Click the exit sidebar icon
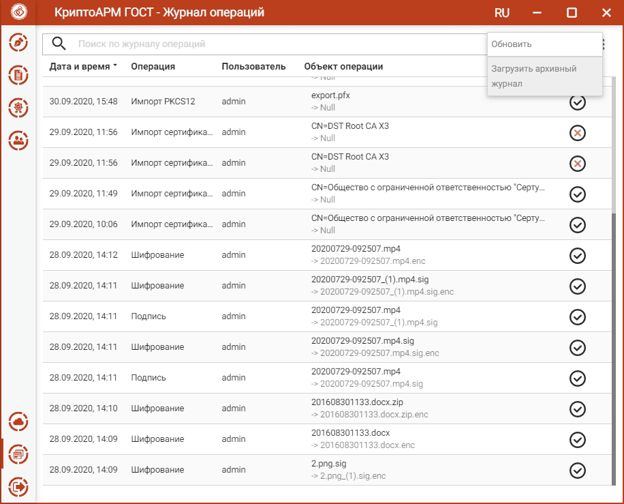The width and height of the screenshot is (624, 504). click(18, 487)
